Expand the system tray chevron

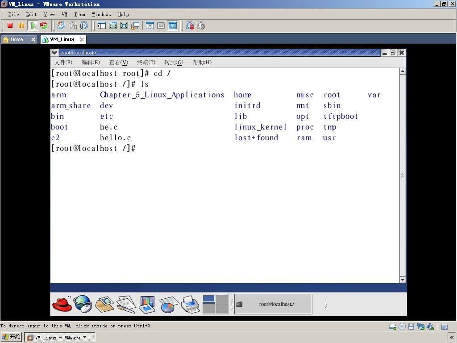tap(452, 338)
